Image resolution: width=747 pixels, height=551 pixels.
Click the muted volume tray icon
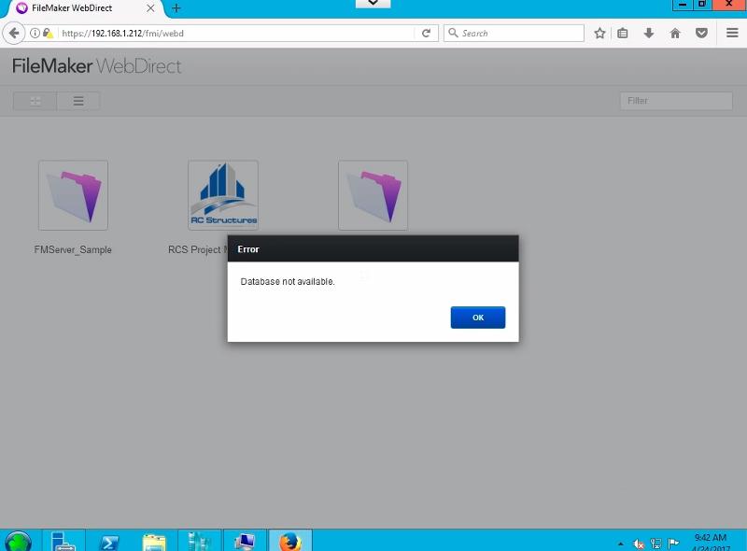coord(639,544)
